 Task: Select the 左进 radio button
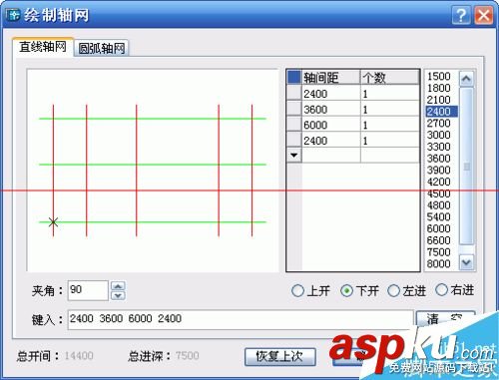tap(406, 291)
